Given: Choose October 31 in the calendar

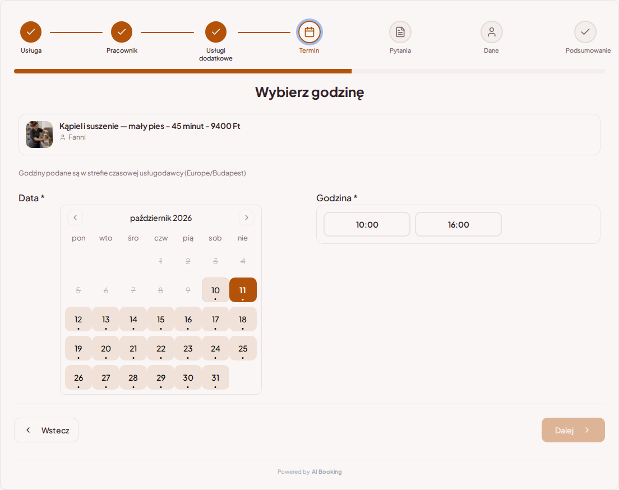Looking at the screenshot, I should (x=215, y=378).
